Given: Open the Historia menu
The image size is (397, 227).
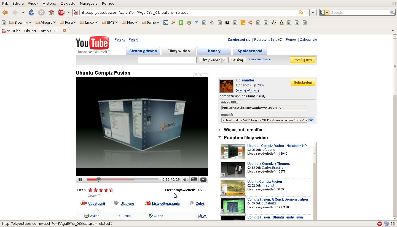Looking at the screenshot, I should click(49, 4).
